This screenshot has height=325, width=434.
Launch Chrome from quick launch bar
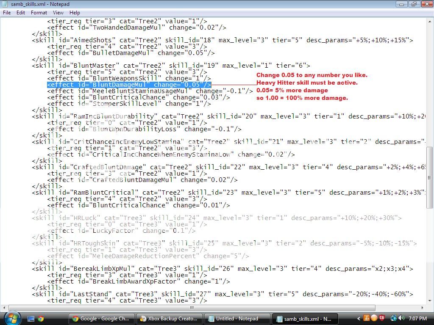tap(41, 319)
